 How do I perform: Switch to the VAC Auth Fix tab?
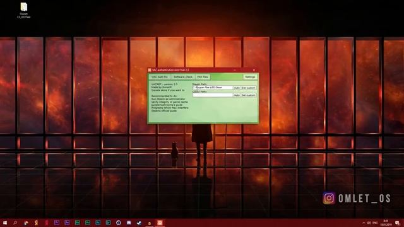[160, 77]
